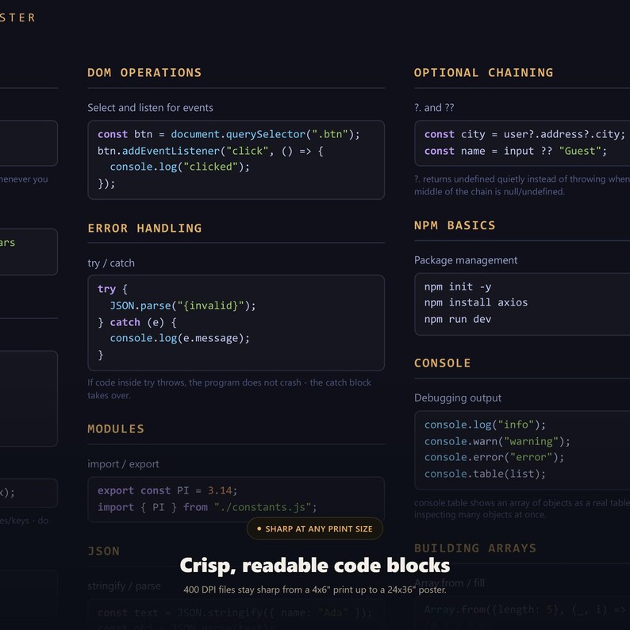Image resolution: width=630 pixels, height=630 pixels.
Task: Click the 'const city = user?.address?.city' line
Action: coord(524,134)
